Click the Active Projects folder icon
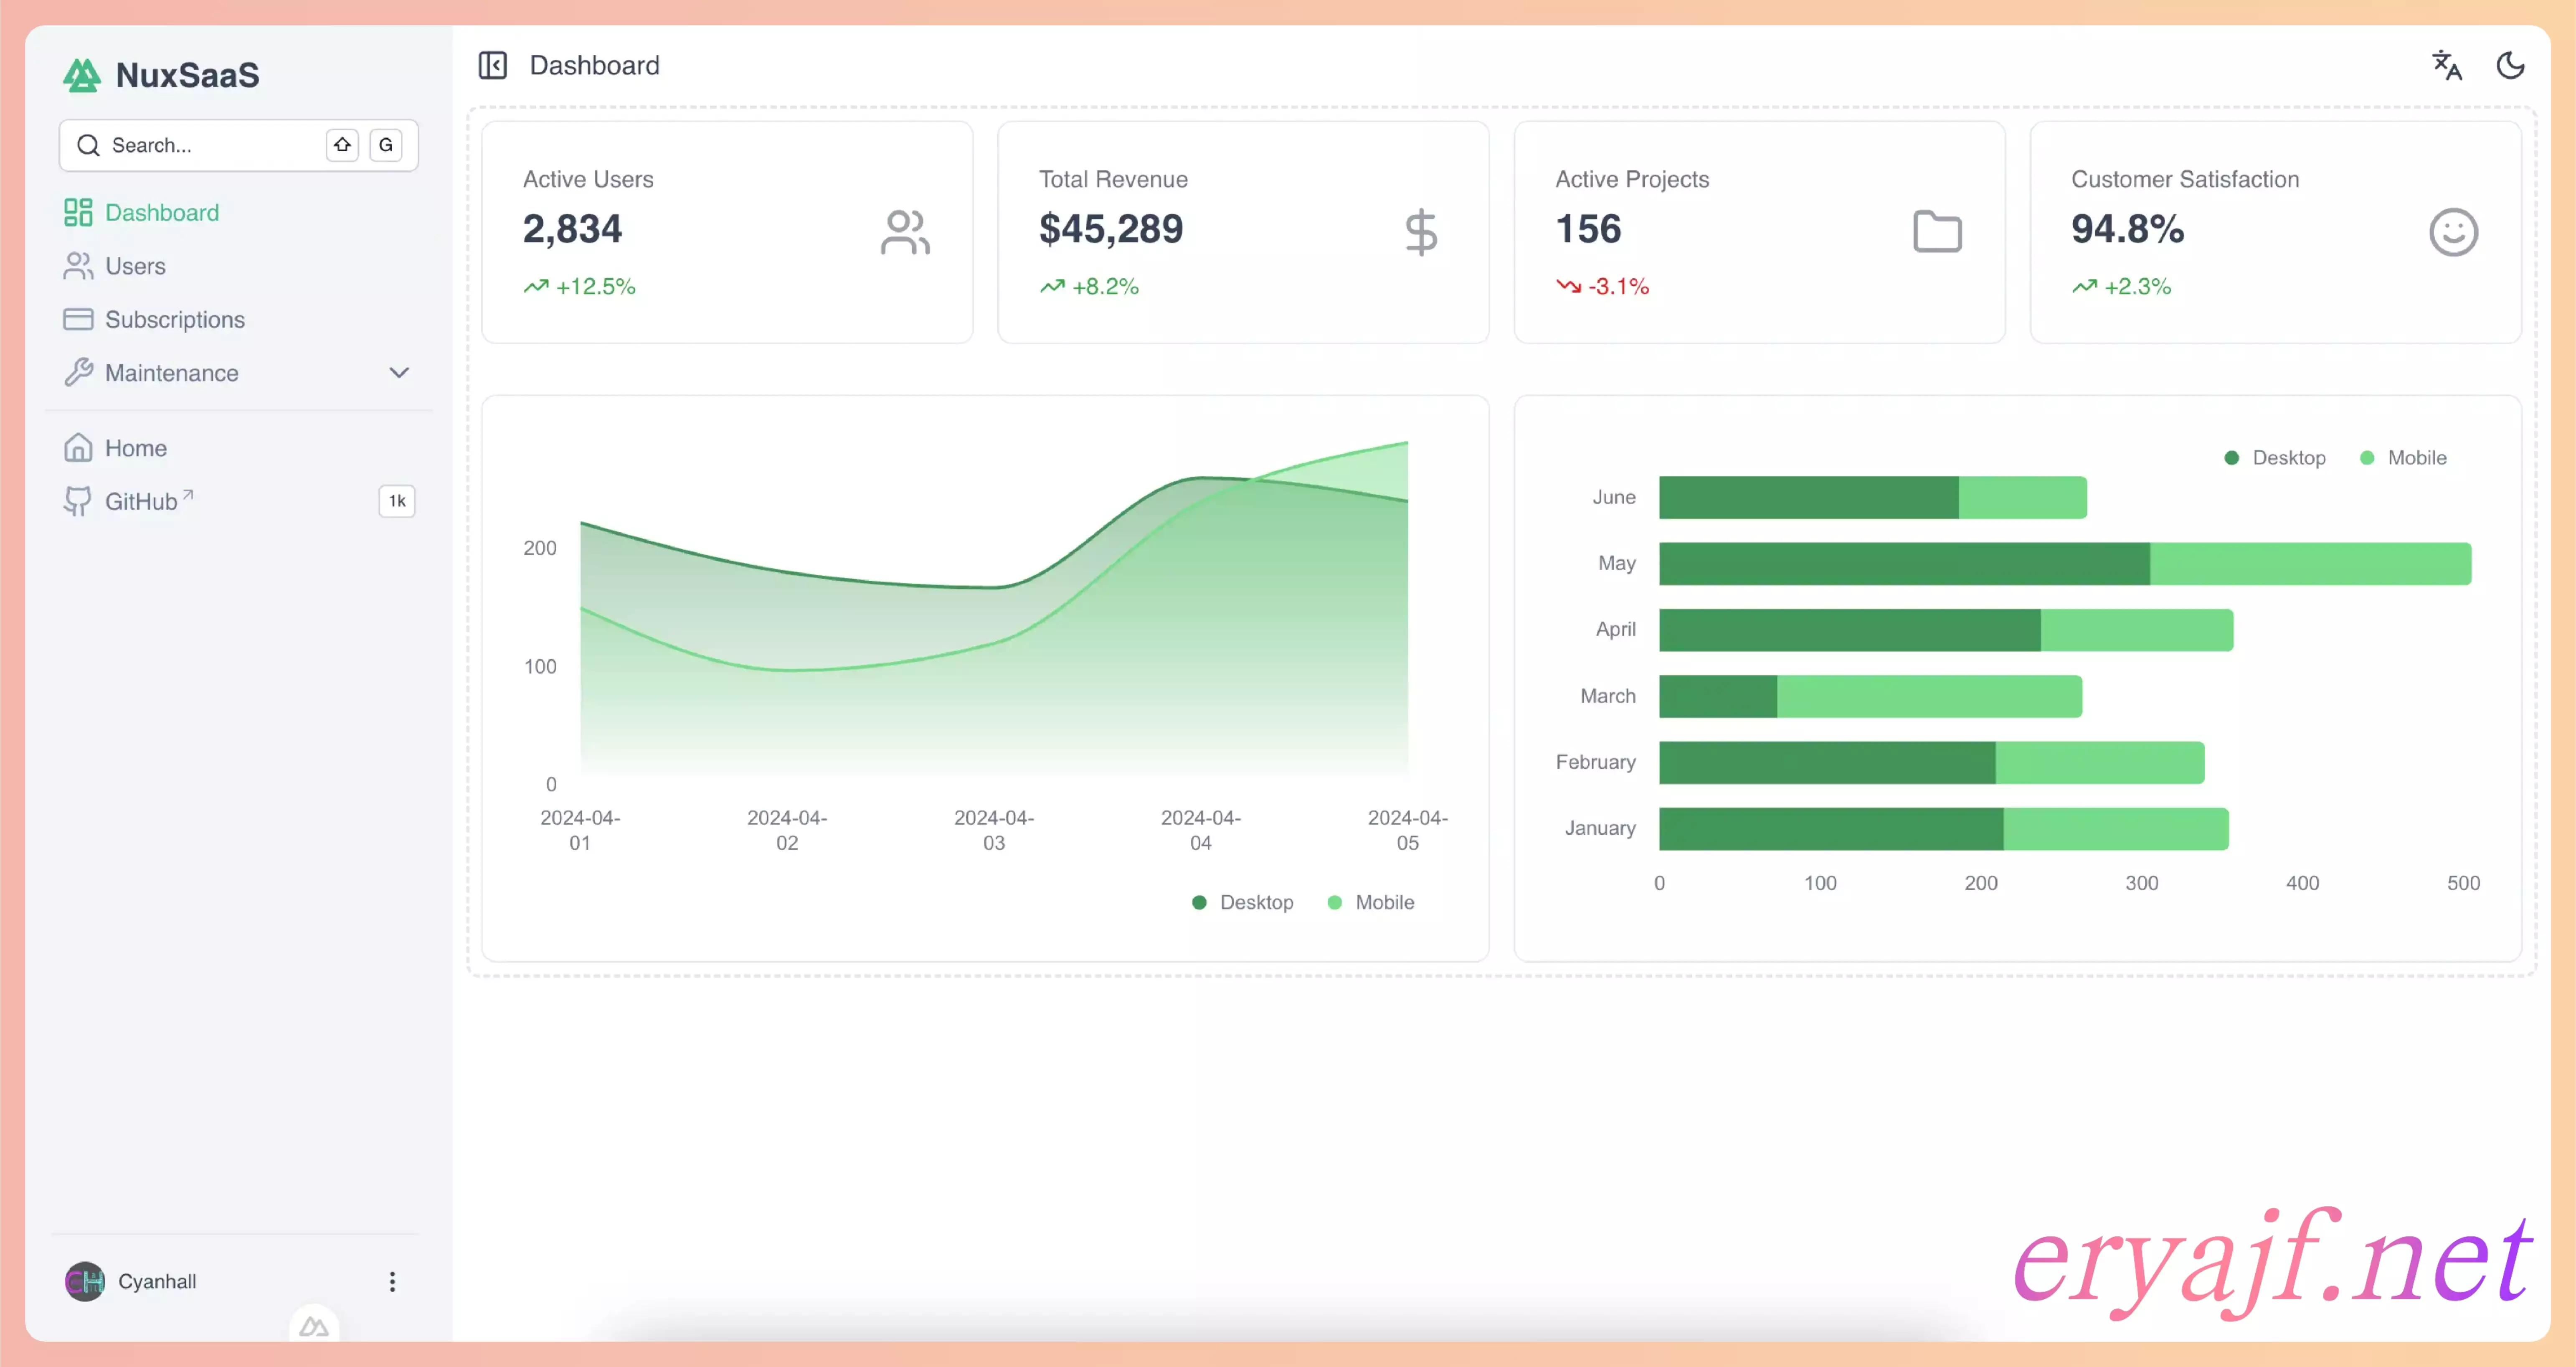Image resolution: width=2576 pixels, height=1367 pixels. point(1937,232)
